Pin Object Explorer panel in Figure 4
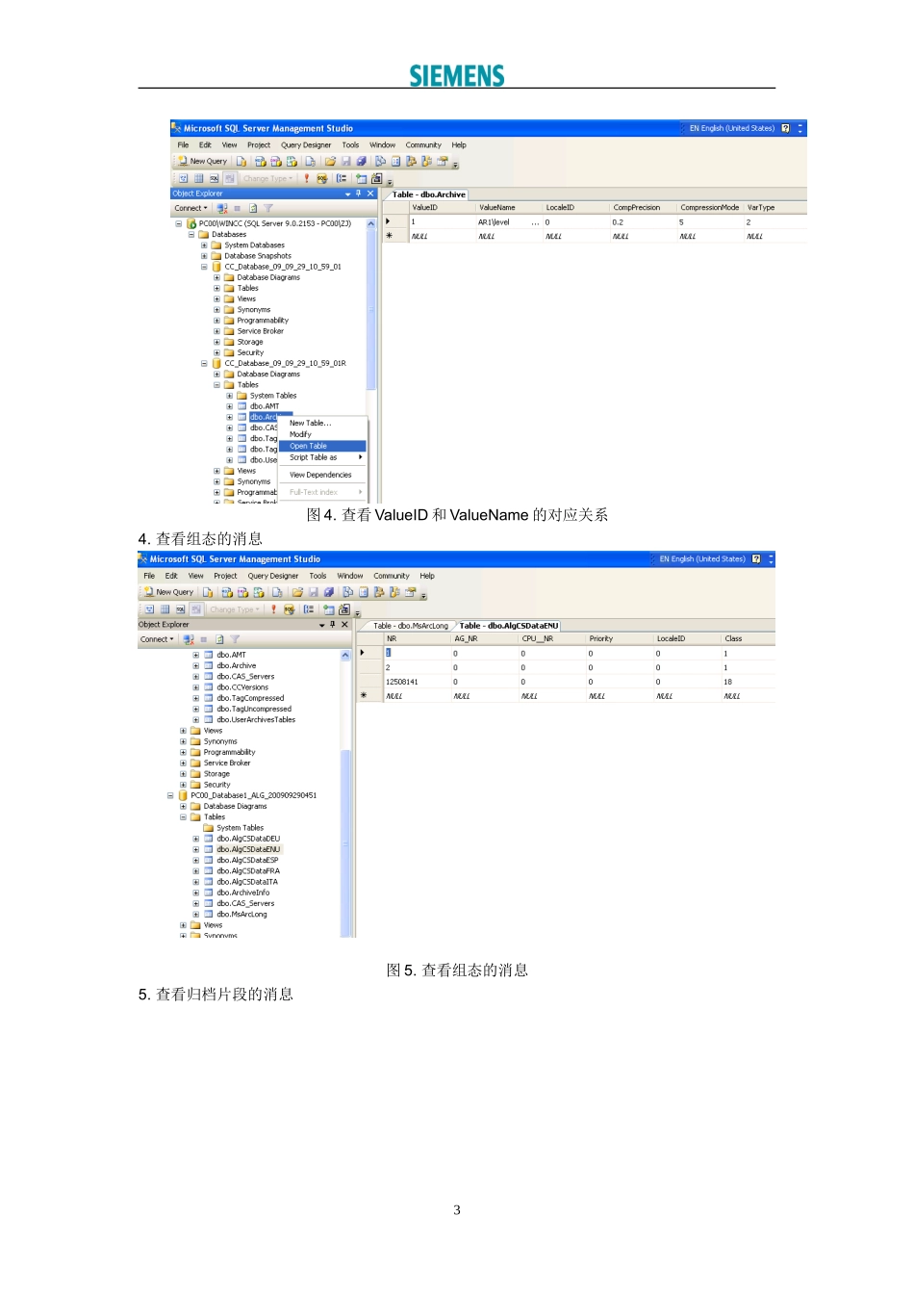914x1294 pixels. [x=358, y=194]
